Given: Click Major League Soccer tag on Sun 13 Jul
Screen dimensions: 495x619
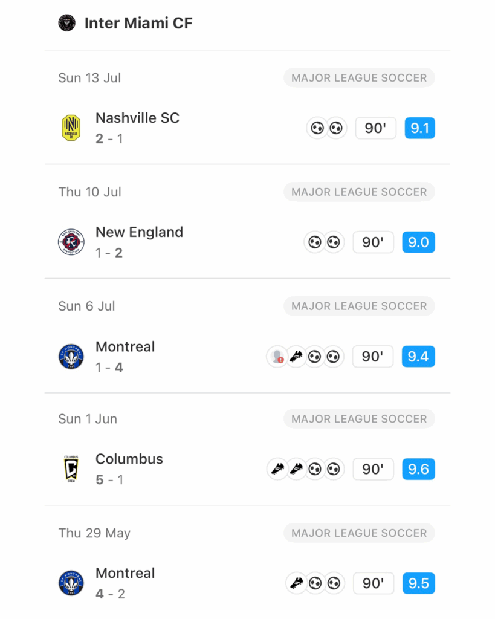Looking at the screenshot, I should pos(359,78).
